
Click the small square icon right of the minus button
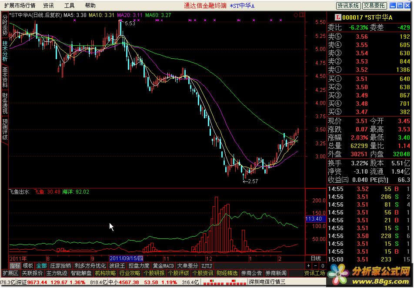point(322,266)
